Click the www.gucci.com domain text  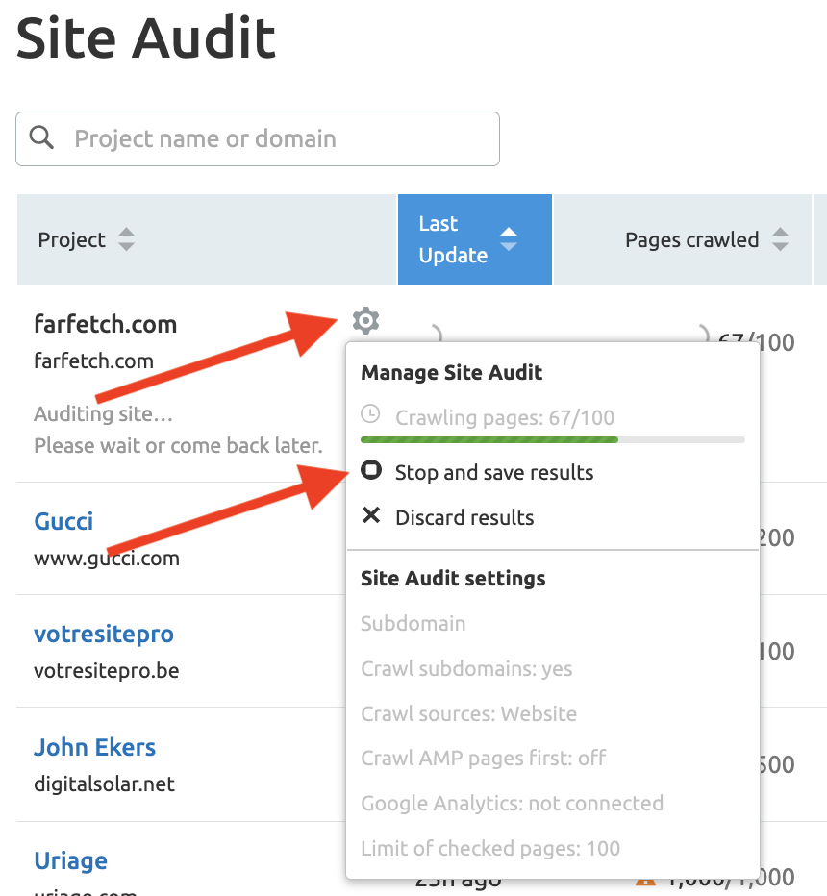pos(107,559)
